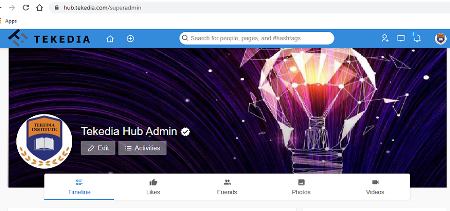
Task: Open the Apps bookmarks shortcut
Action: point(10,21)
